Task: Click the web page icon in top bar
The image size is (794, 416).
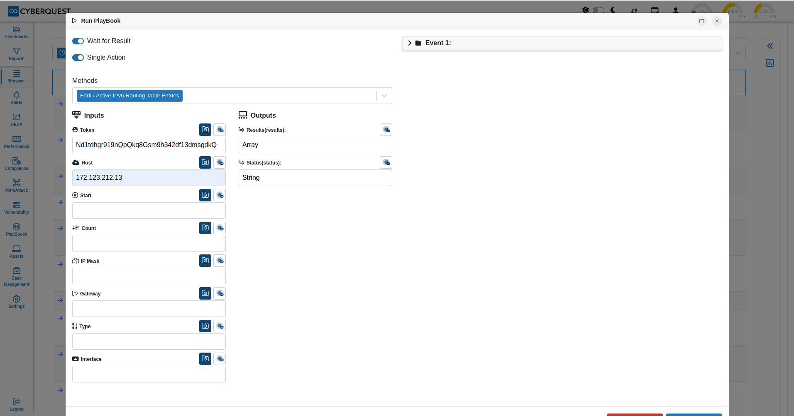Action: coord(655,10)
